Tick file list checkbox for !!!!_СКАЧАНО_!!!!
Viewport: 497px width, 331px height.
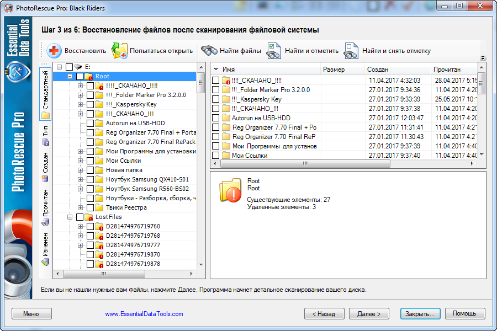tap(215, 81)
